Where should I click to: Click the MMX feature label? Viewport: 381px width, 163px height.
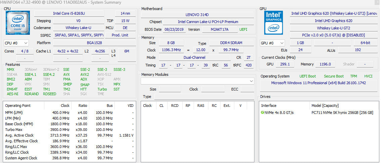11,70
